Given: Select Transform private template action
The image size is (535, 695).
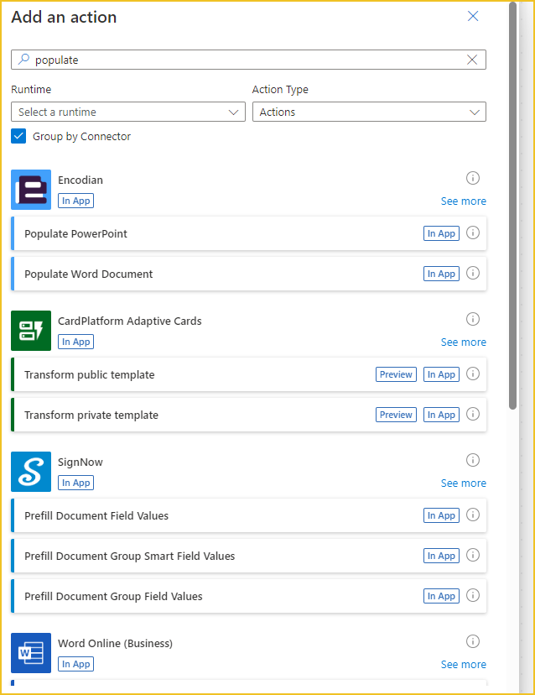Looking at the screenshot, I should 248,415.
